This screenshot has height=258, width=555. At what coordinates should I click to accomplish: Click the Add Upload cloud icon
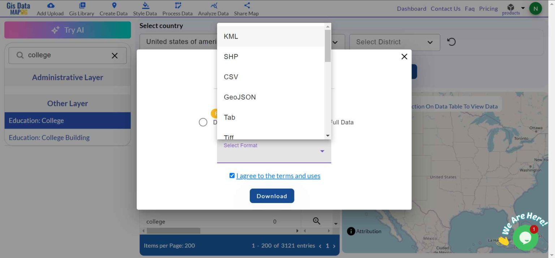pyautogui.click(x=50, y=6)
